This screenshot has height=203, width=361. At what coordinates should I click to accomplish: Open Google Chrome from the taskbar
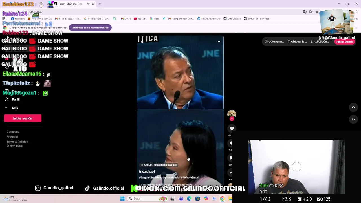(222, 199)
